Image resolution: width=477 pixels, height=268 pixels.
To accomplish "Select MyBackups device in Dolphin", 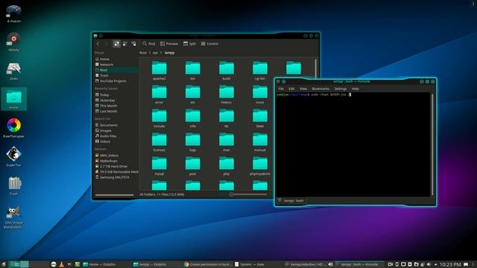I will point(116,161).
